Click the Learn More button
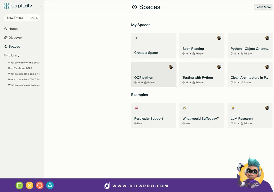This screenshot has height=192, width=274. tap(263, 7)
